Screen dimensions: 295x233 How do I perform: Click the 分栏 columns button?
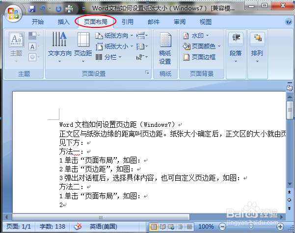point(108,57)
